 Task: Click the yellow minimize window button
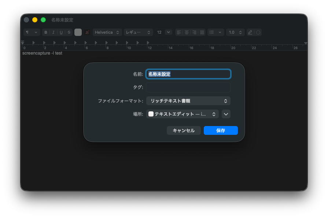35,20
